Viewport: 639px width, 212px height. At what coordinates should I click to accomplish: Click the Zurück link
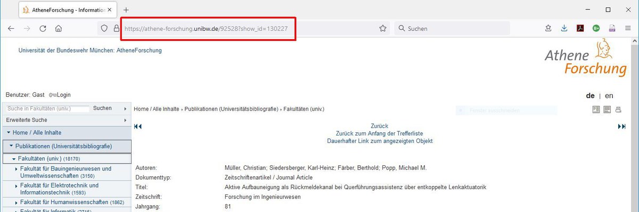(x=380, y=126)
